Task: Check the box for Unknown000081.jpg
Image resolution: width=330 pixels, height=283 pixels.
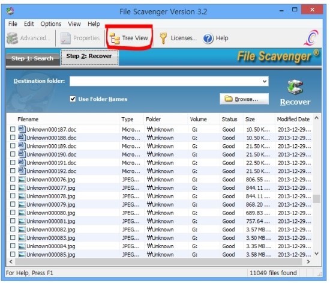Action: point(13,221)
